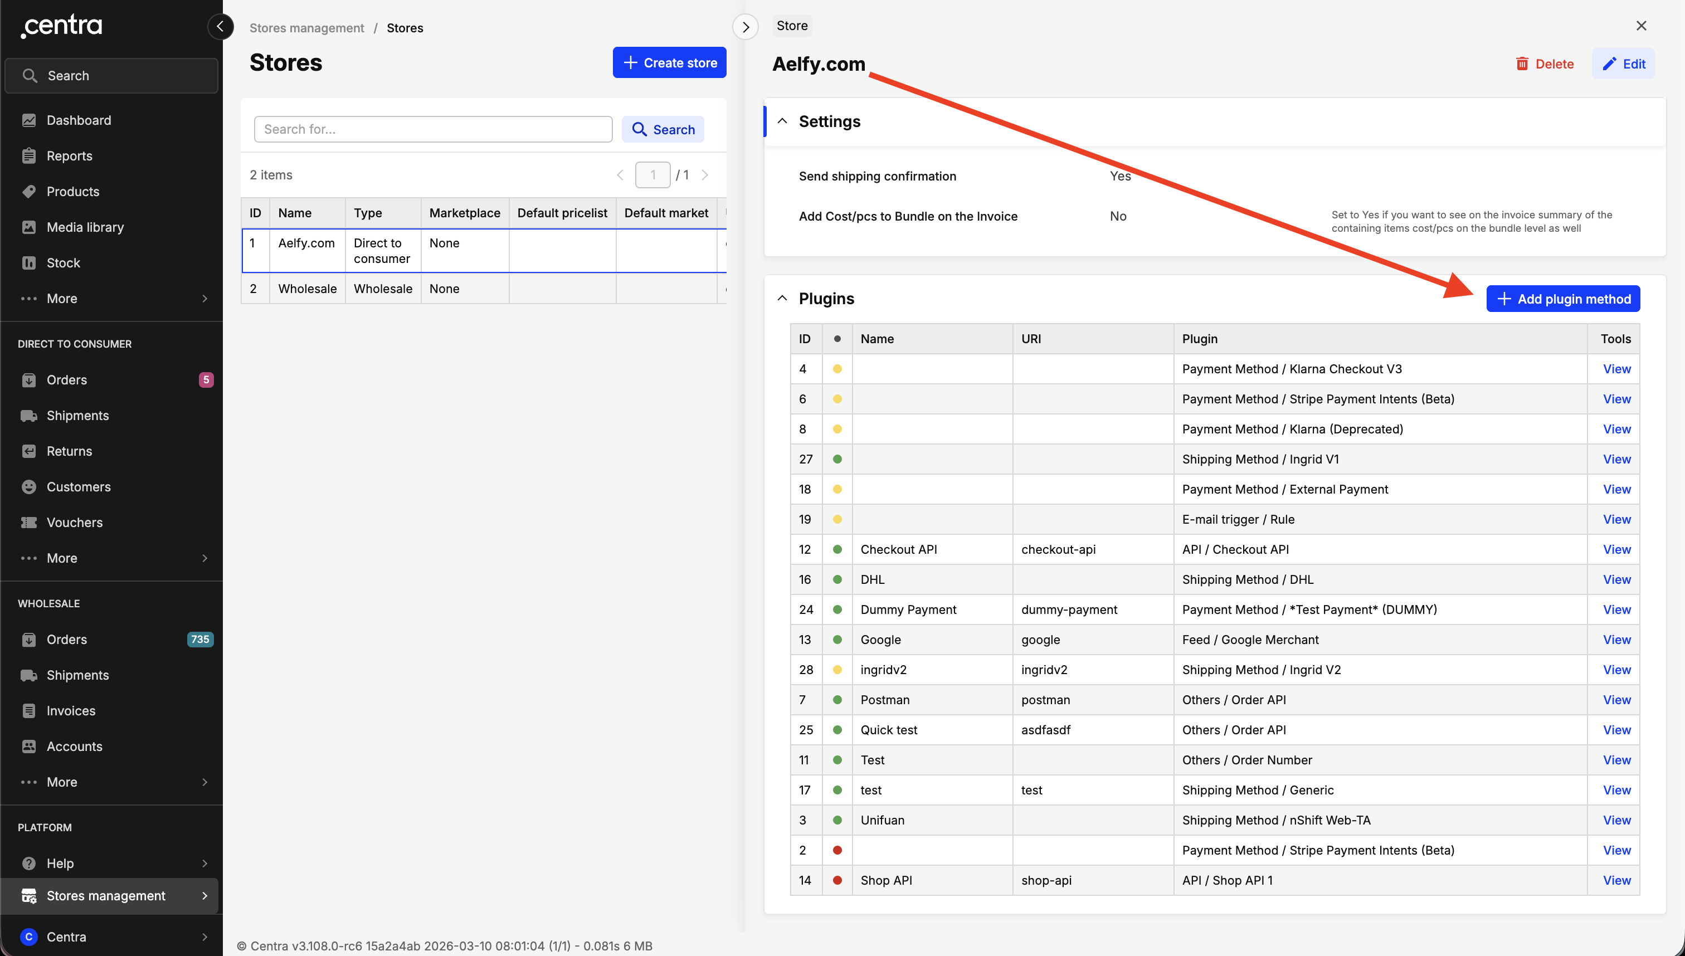This screenshot has height=956, width=1685.
Task: Select the Wholesale store row
Action: (x=306, y=289)
